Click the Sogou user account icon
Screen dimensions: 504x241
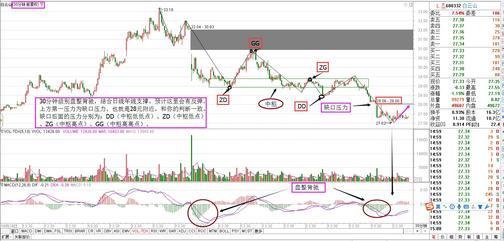pos(473,207)
